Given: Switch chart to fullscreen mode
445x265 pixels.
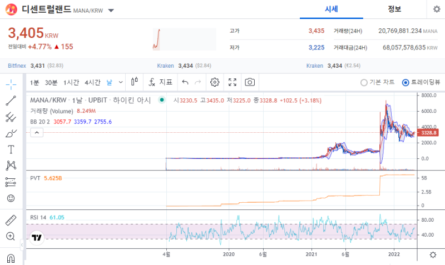Looking at the screenshot, I should [x=233, y=82].
